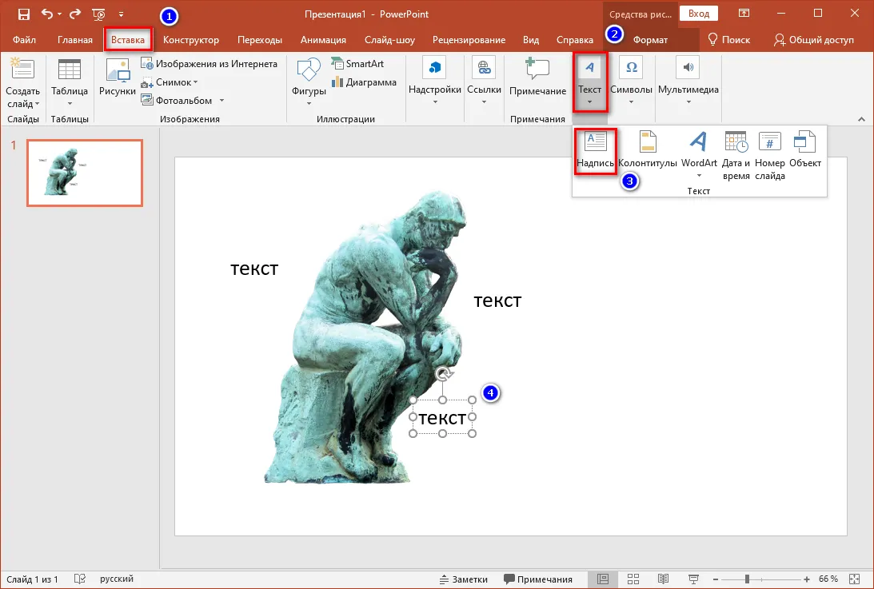Viewport: 874px width, 589px height.
Task: Open the Фигуры shapes gallery
Action: pyautogui.click(x=309, y=82)
